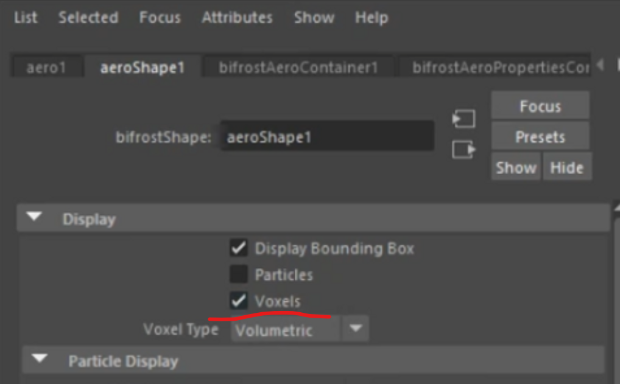Open the Attributes menu
Viewport: 620px width, 384px height.
point(238,18)
